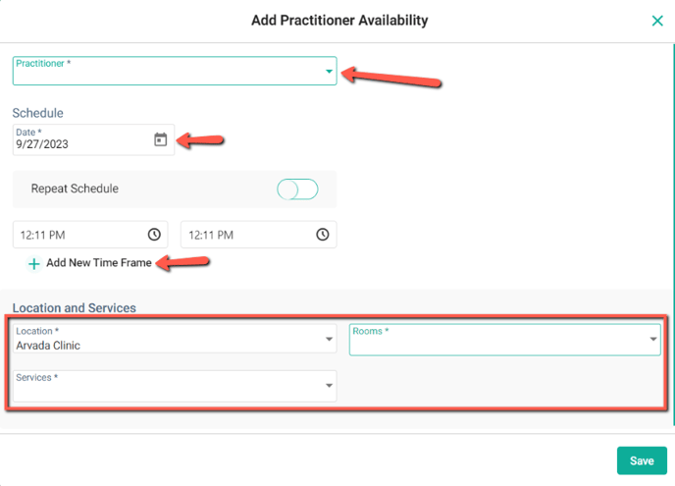Toggle the Repeat Schedule switch
The width and height of the screenshot is (675, 486).
297,189
